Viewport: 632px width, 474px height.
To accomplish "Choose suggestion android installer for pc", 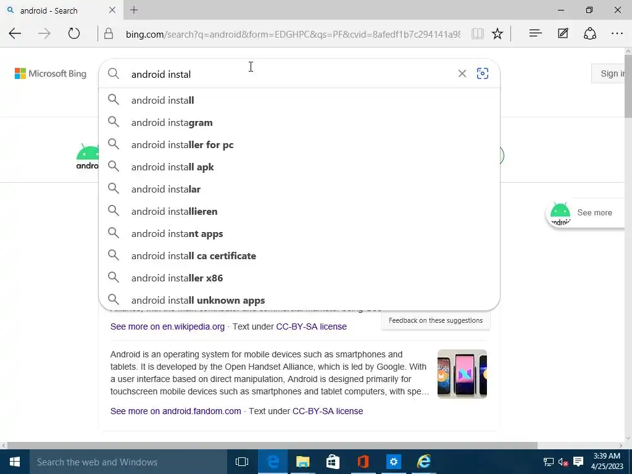I will tap(299, 144).
